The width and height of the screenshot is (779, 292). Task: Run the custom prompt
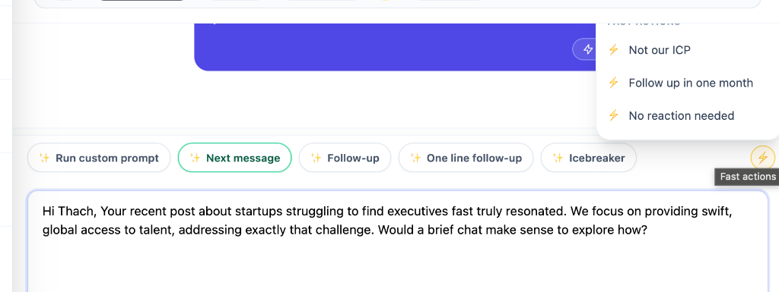(x=99, y=158)
